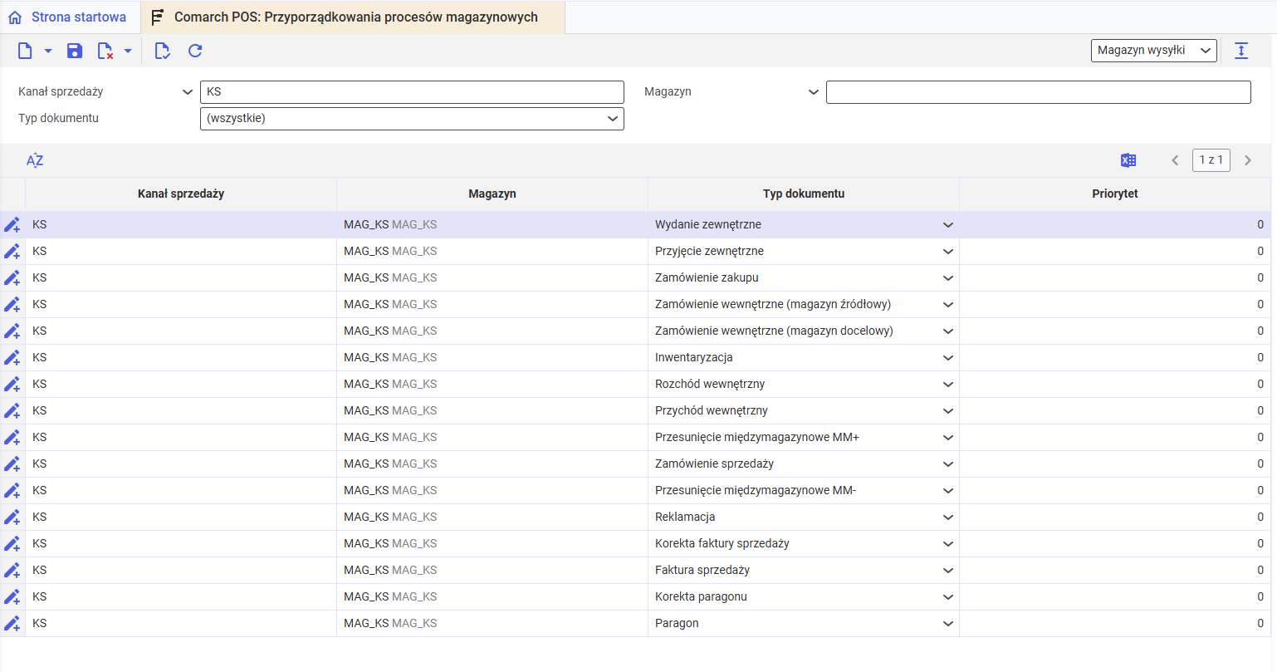Open the New document dropdown arrow
Image resolution: width=1277 pixels, height=672 pixels.
tap(48, 51)
